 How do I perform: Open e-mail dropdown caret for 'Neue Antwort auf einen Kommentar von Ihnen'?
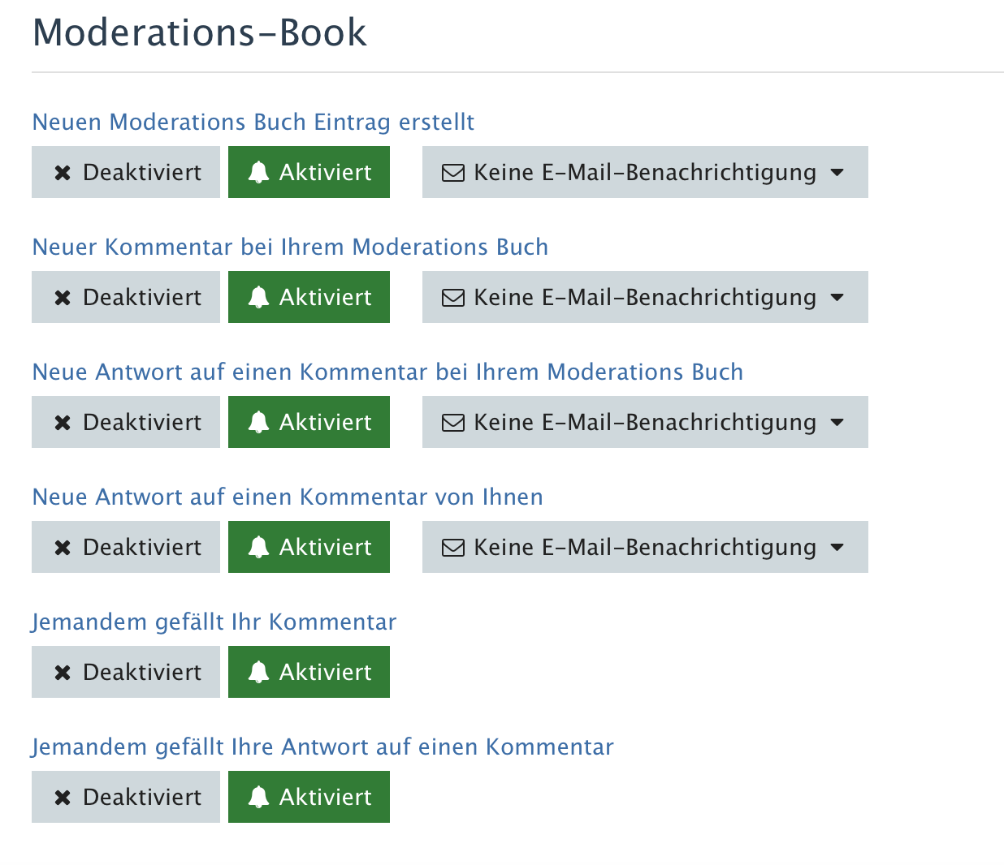[837, 548]
